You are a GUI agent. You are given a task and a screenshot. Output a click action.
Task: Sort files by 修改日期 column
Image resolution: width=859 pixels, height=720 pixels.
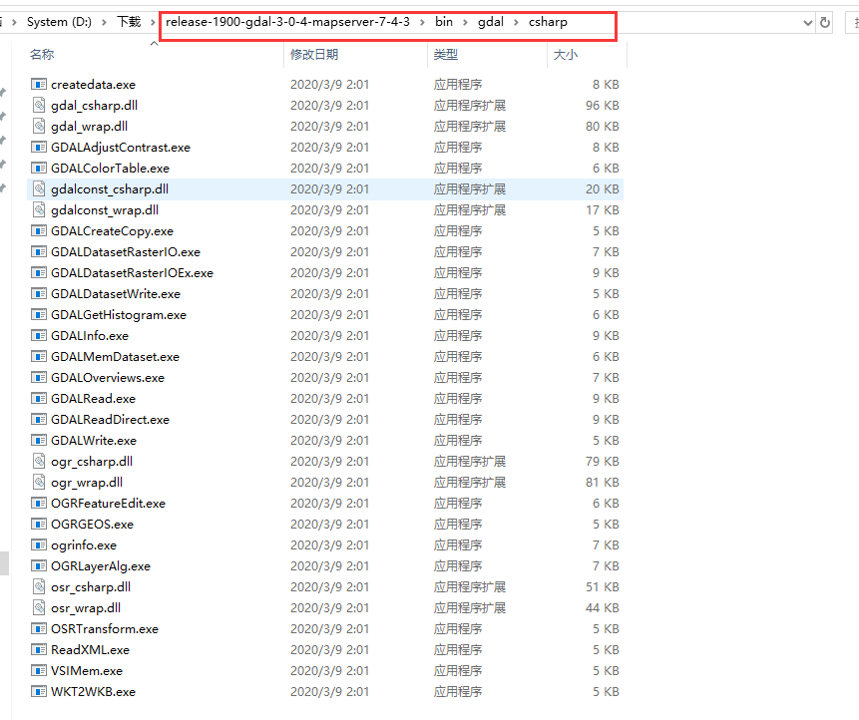tap(314, 55)
